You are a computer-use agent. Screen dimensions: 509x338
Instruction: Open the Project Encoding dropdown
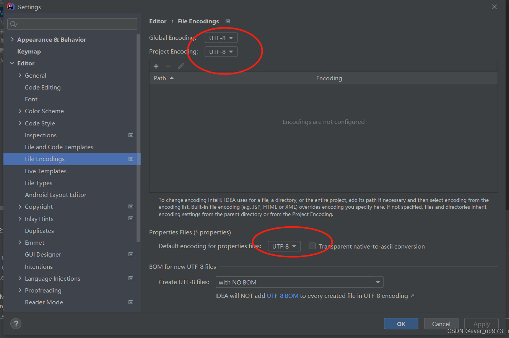[221, 52]
